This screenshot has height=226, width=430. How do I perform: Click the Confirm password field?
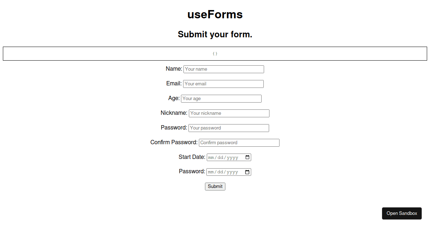tap(239, 143)
